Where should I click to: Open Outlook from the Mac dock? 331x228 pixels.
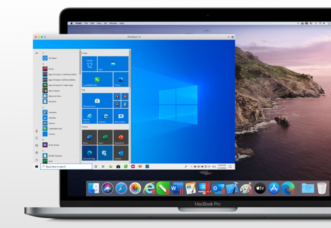pos(218,188)
